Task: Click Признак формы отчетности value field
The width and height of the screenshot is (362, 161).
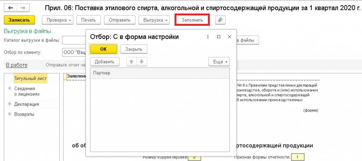Action: pos(298,157)
